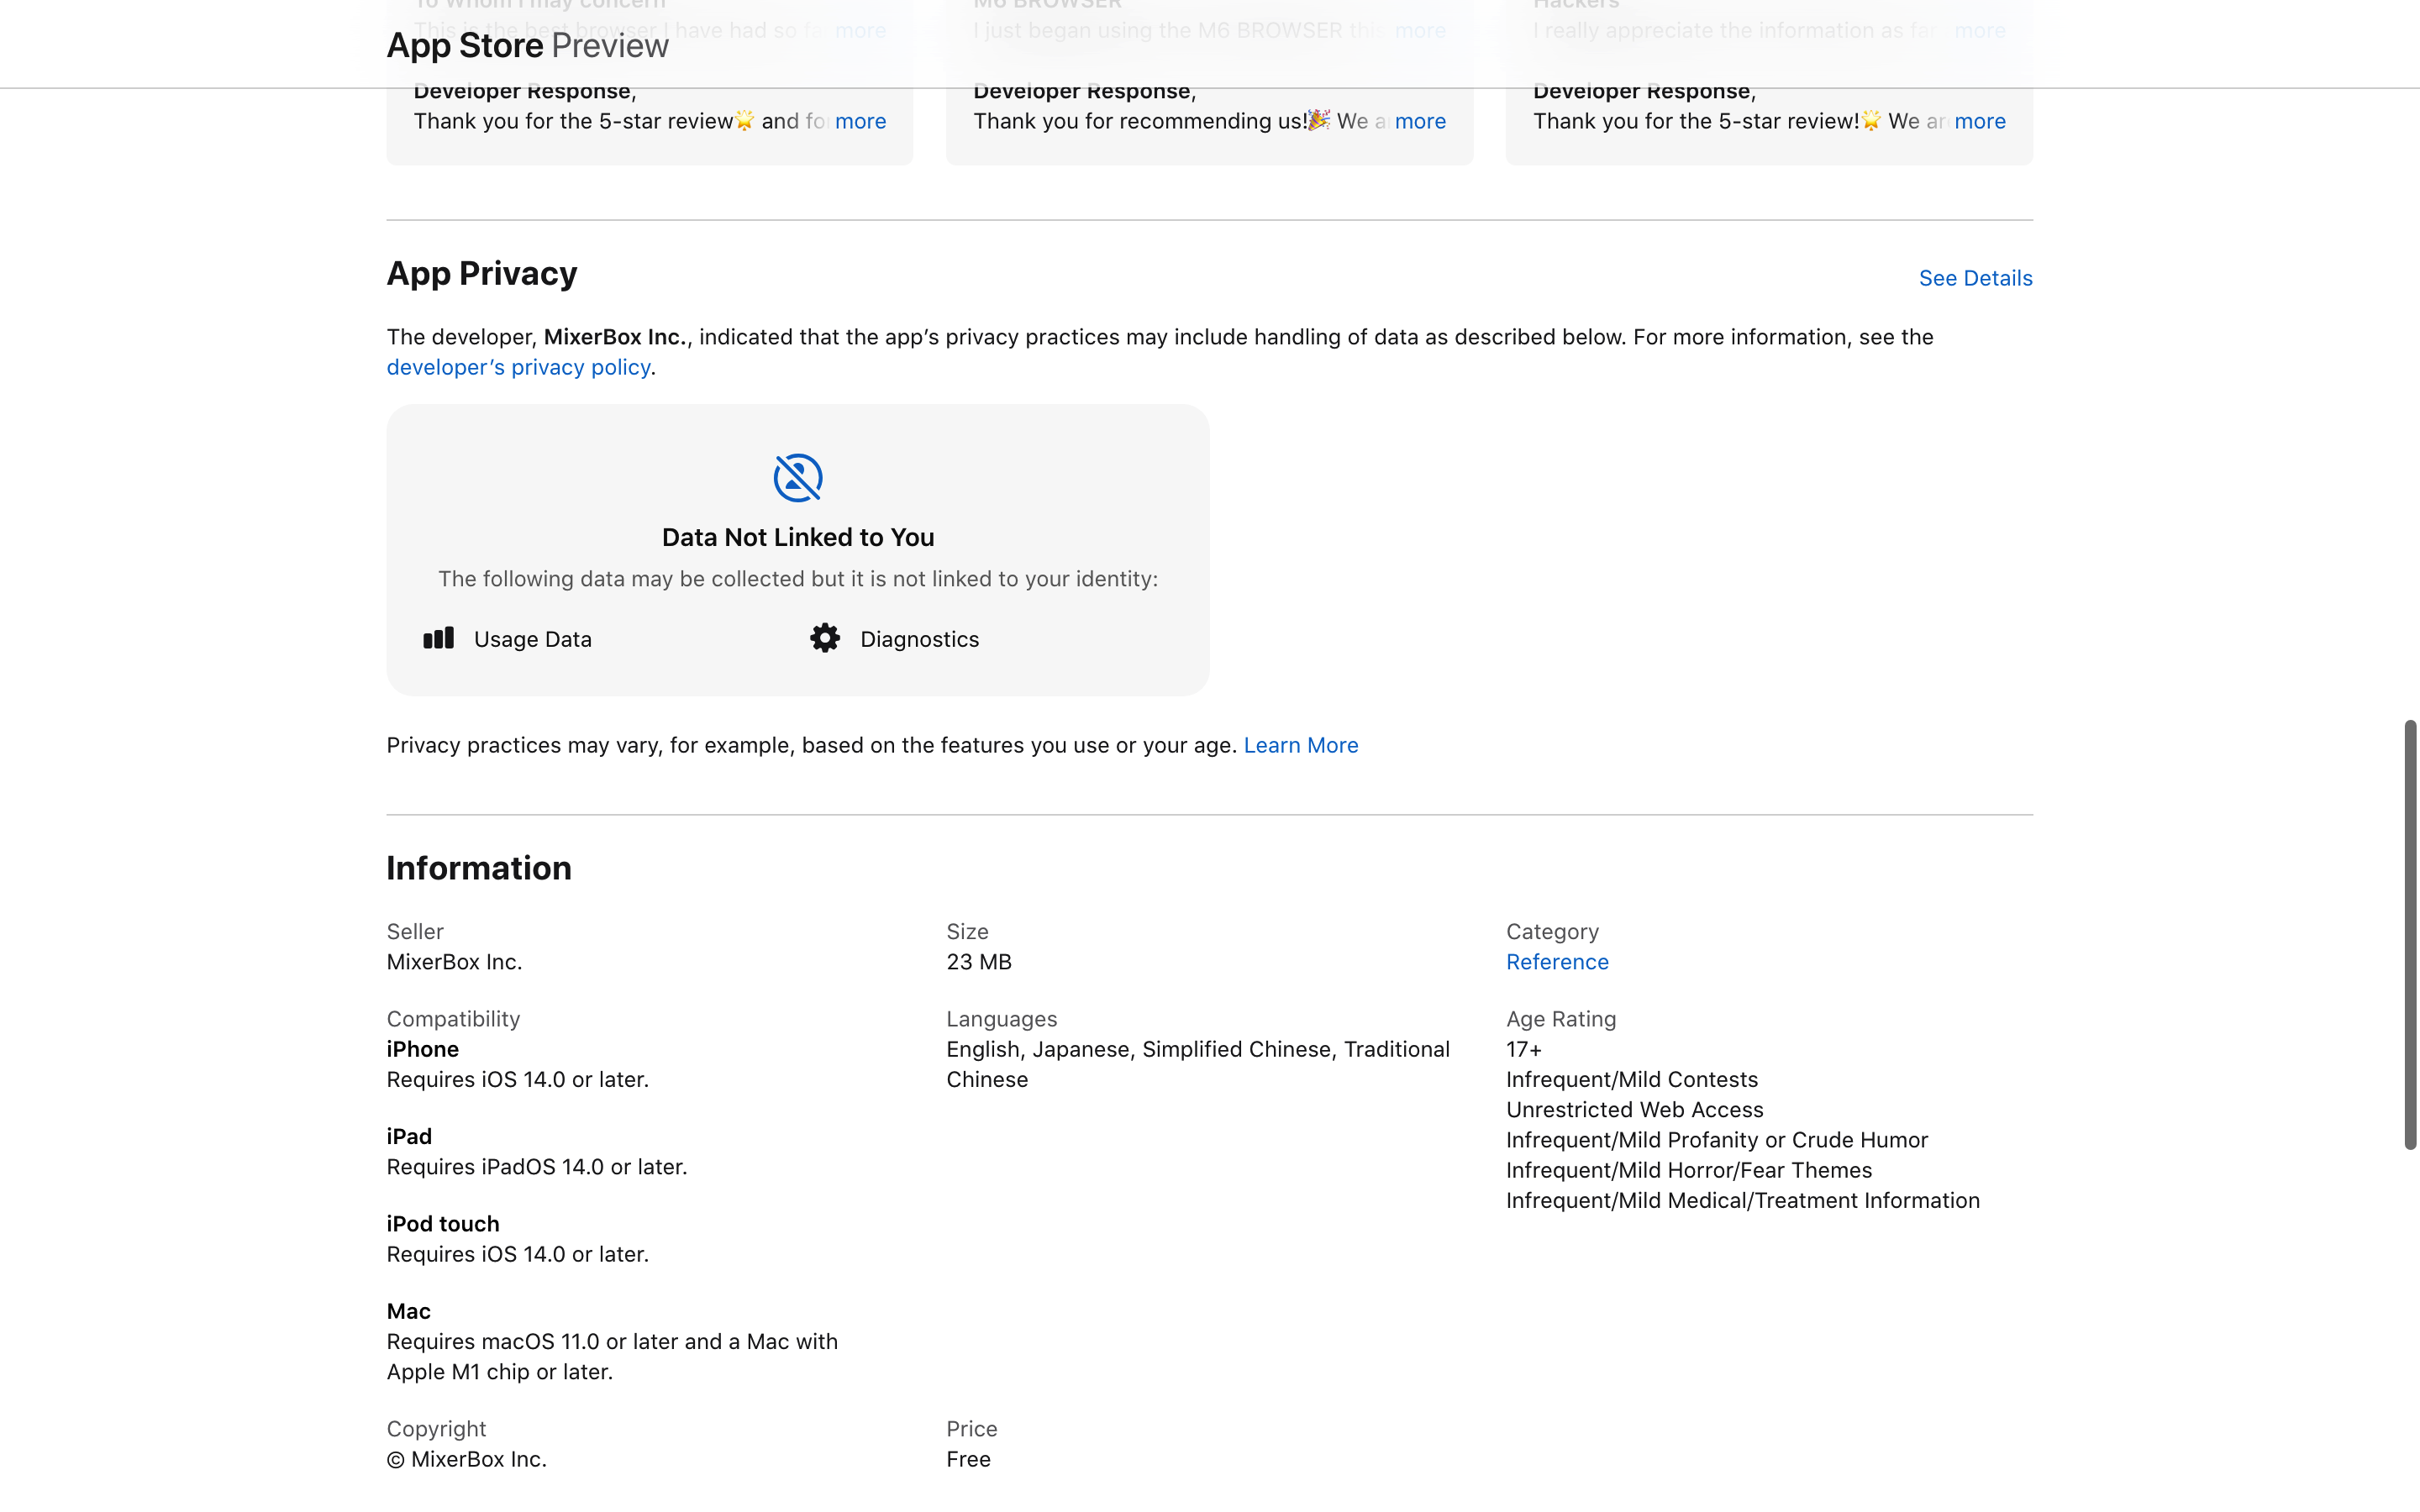Click 'Infrequent/Mild Horror/Fear Themes' line

point(1689,1170)
